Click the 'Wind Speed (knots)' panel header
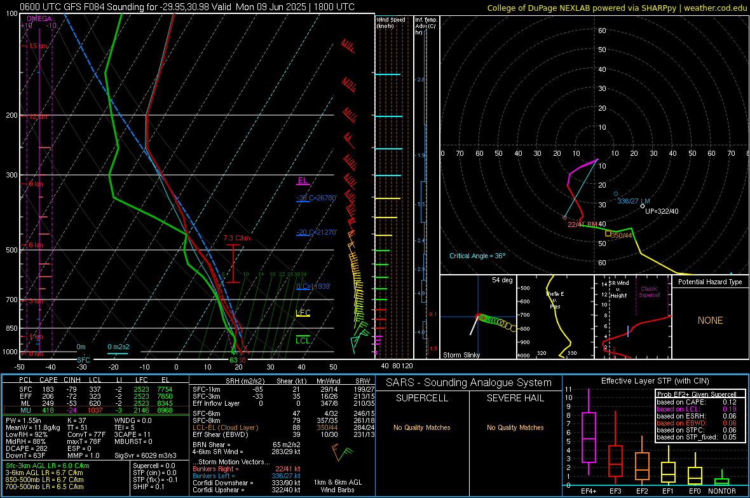This screenshot has width=750, height=498. point(391,22)
